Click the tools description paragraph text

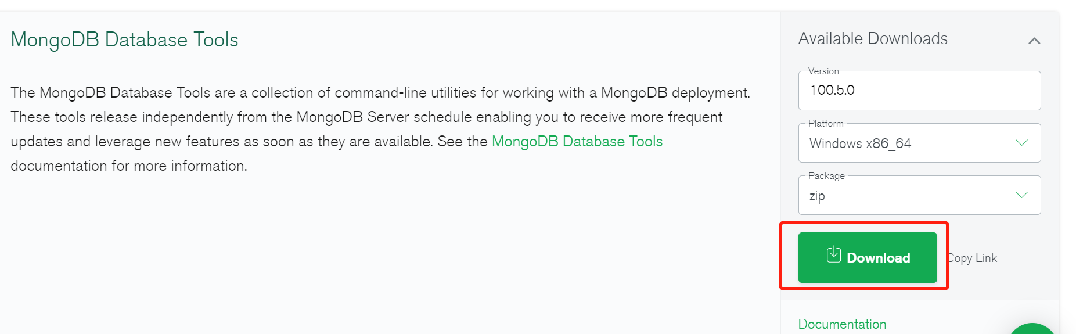point(380,129)
